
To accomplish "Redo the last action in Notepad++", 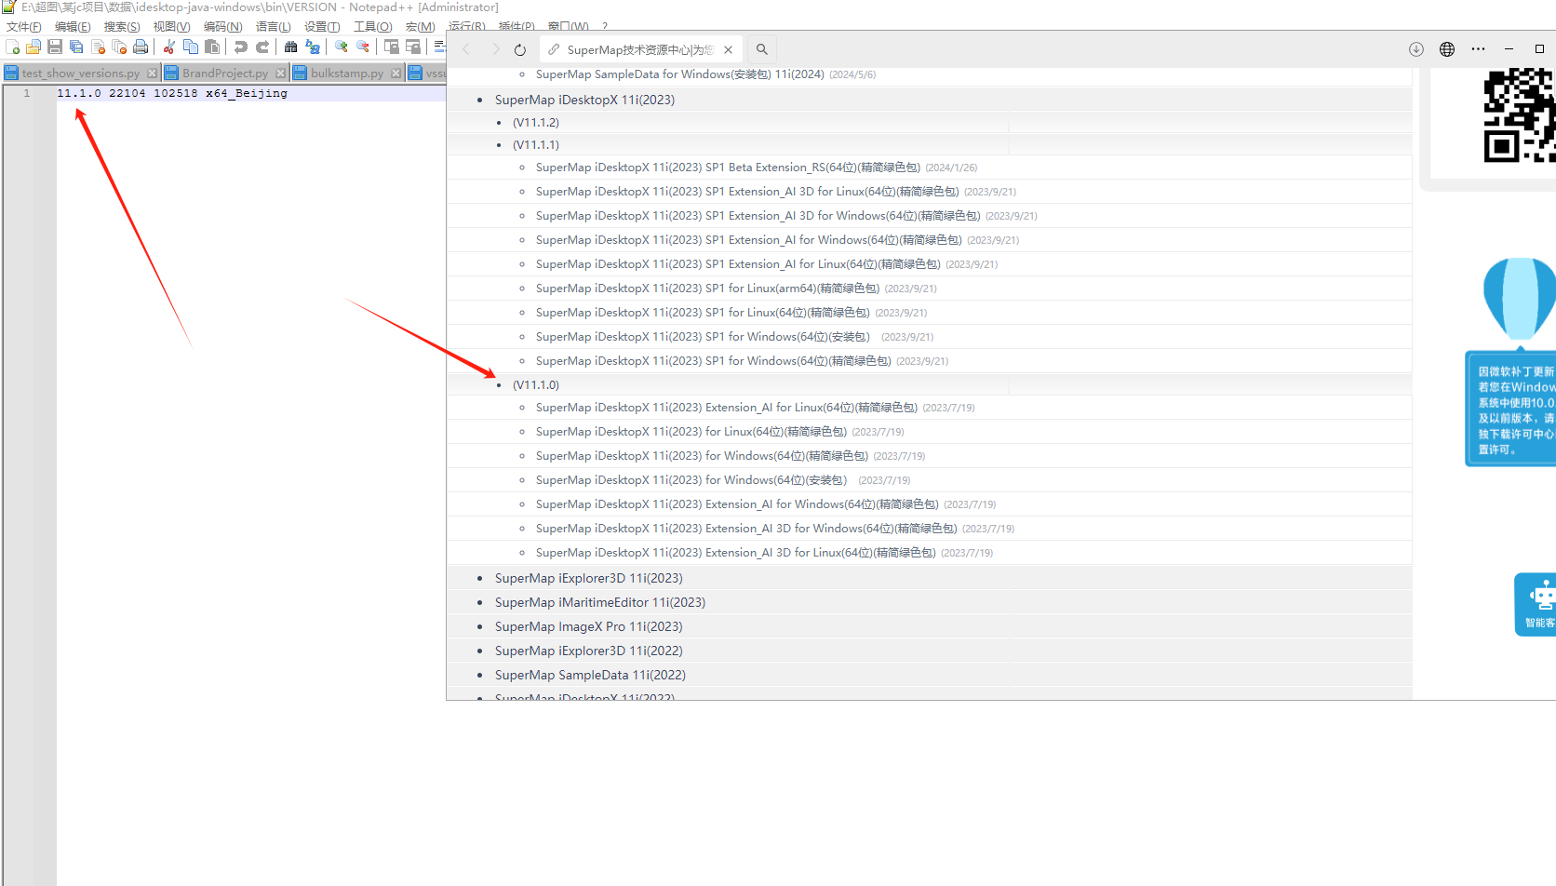I will (262, 47).
